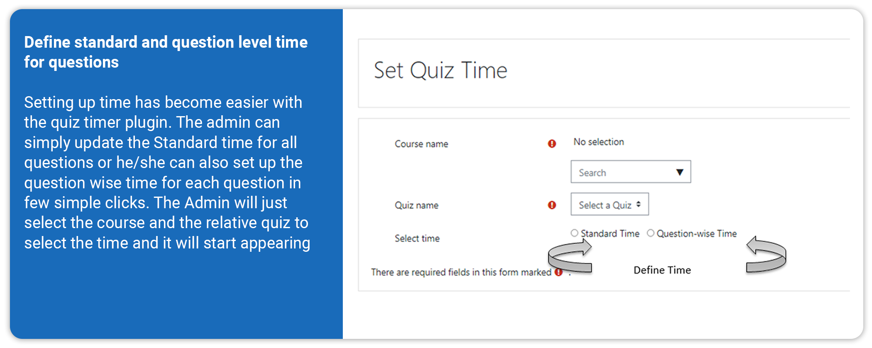Open the Select a Quiz dropdown

[x=609, y=204]
